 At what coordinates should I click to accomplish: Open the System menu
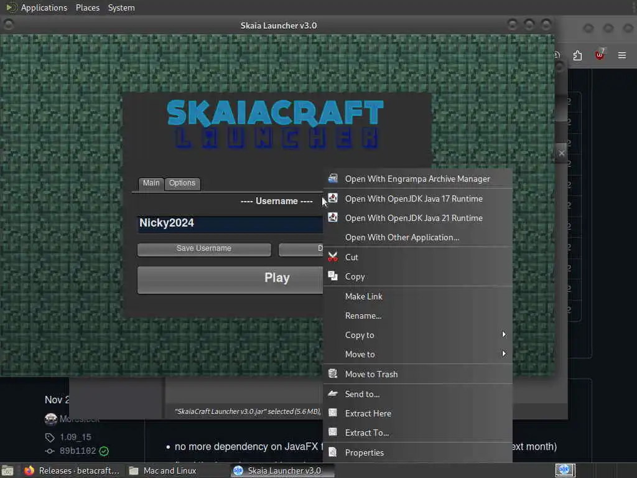pos(121,7)
